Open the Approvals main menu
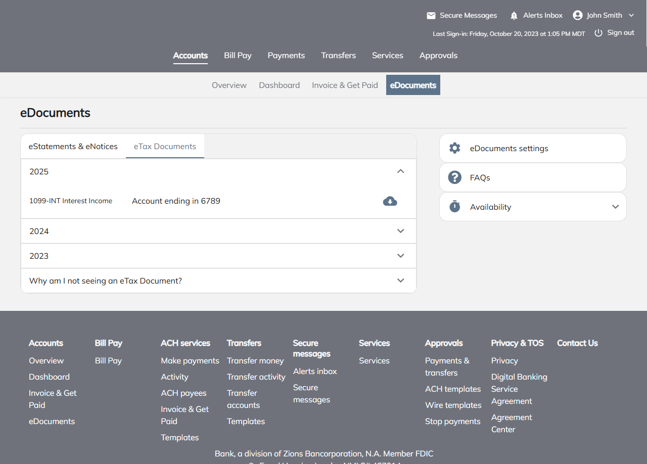The width and height of the screenshot is (647, 464). tap(438, 56)
